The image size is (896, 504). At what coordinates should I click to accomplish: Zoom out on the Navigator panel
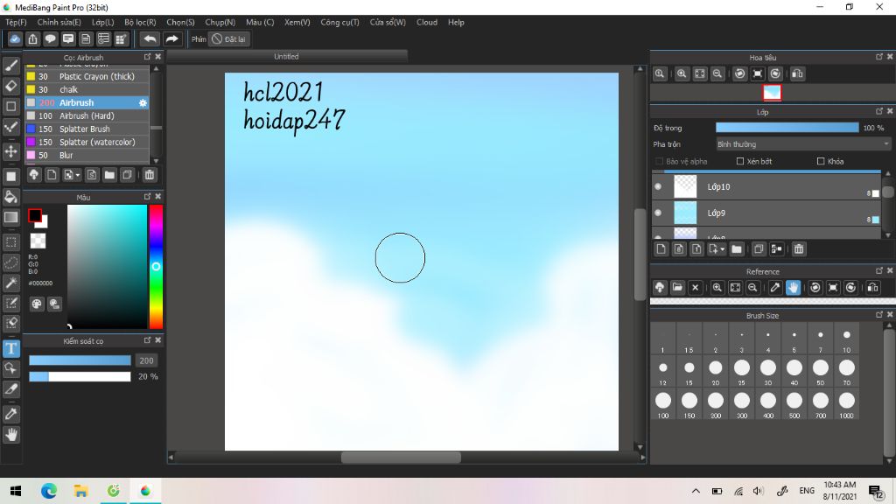(717, 73)
